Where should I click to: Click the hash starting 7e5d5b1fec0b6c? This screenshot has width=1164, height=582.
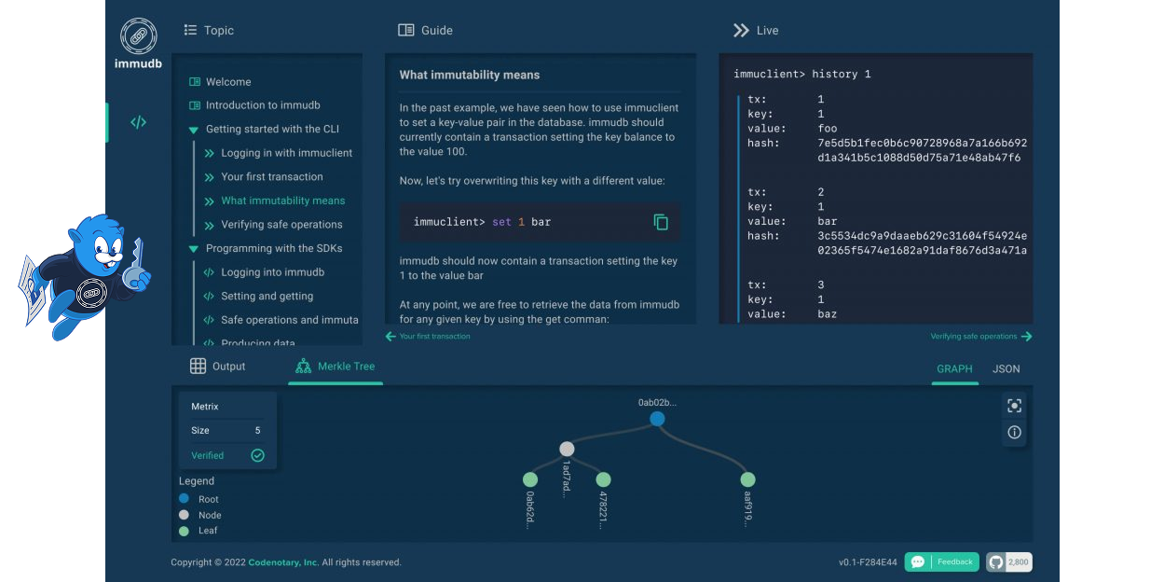(x=923, y=150)
